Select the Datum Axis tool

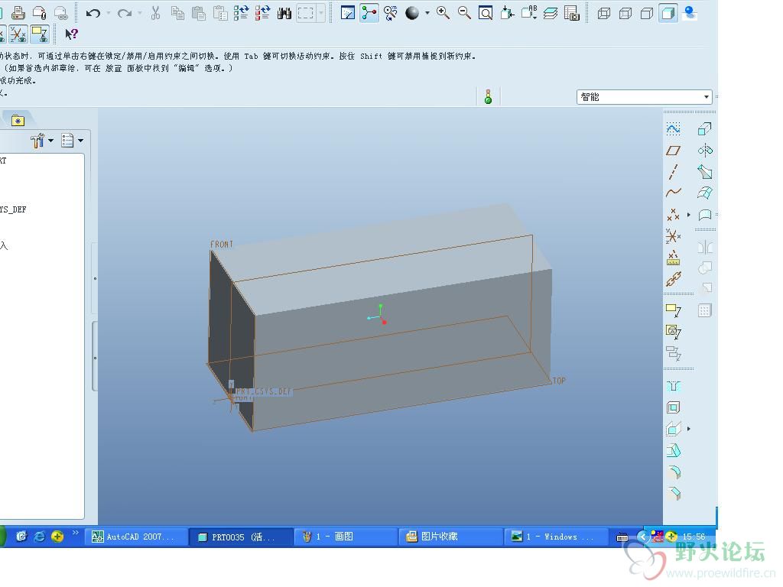(673, 172)
